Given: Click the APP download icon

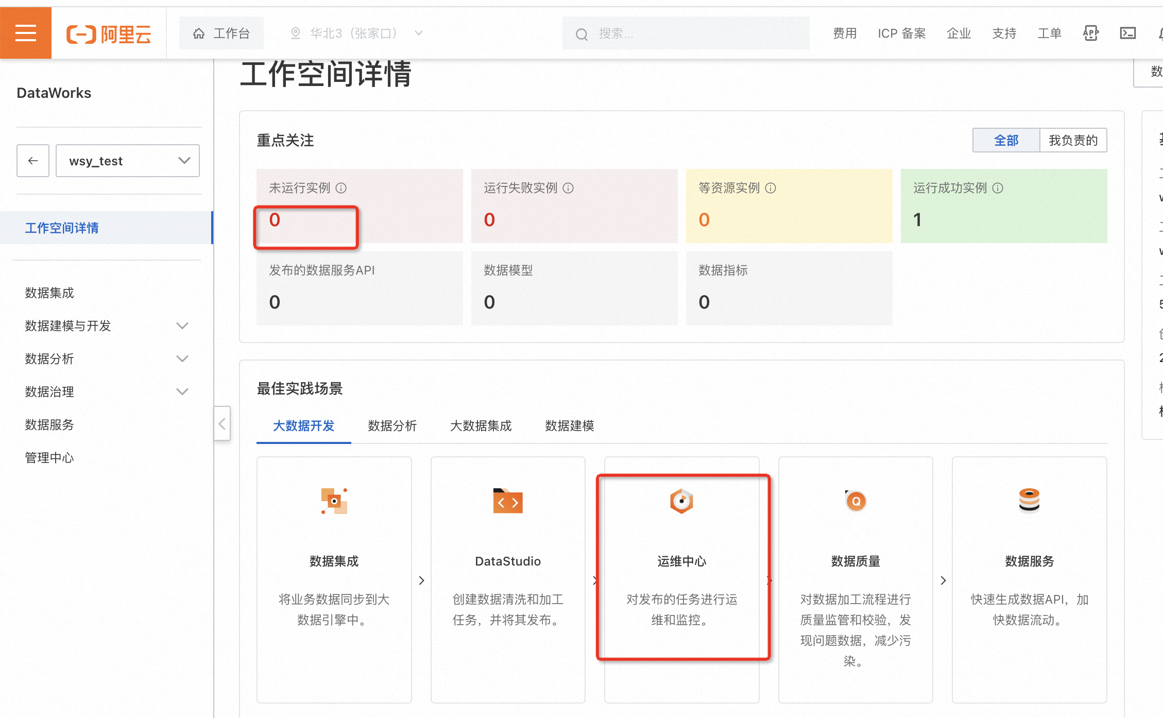Looking at the screenshot, I should click(x=1090, y=33).
